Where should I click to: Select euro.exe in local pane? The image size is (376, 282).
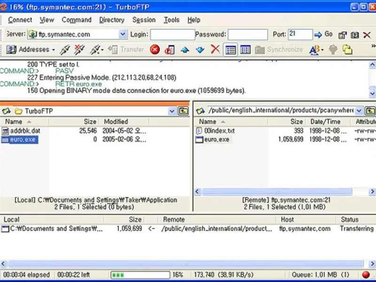pos(20,140)
